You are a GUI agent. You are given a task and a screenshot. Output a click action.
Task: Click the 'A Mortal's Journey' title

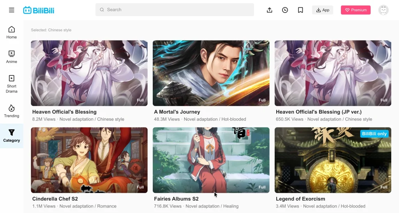pos(177,112)
